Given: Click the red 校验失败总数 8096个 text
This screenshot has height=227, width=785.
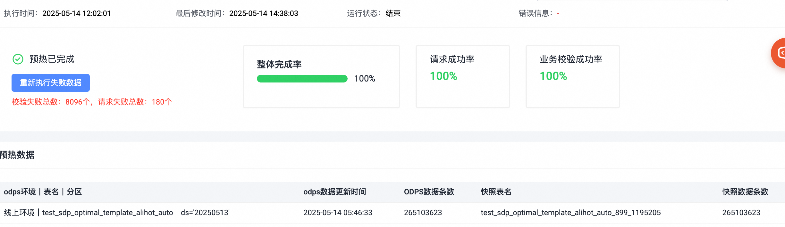Looking at the screenshot, I should coord(51,102).
